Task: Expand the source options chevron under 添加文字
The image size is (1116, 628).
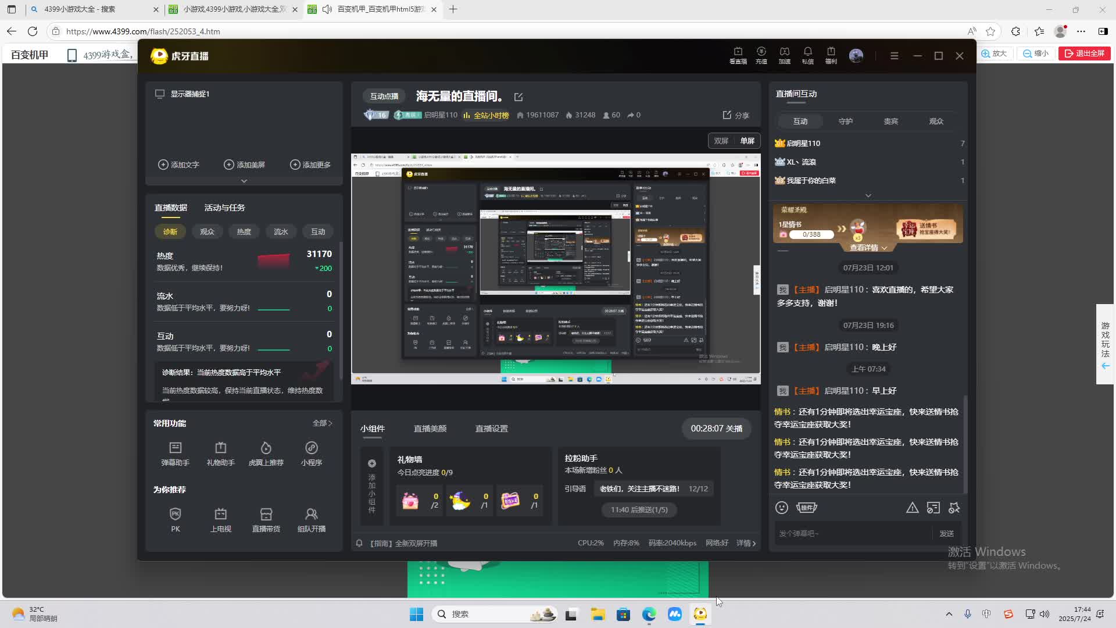Action: [x=244, y=181]
